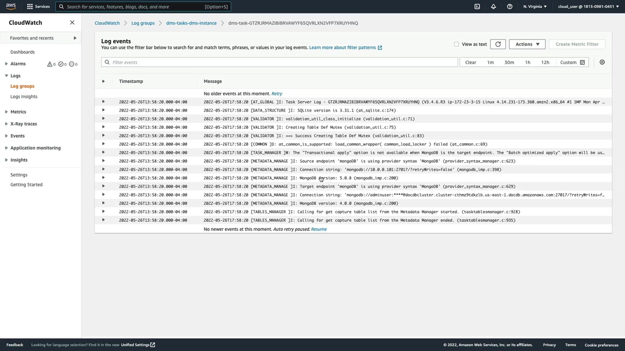Navigate to CloudWatch breadcrumb
This screenshot has height=351, width=625.
[107, 23]
